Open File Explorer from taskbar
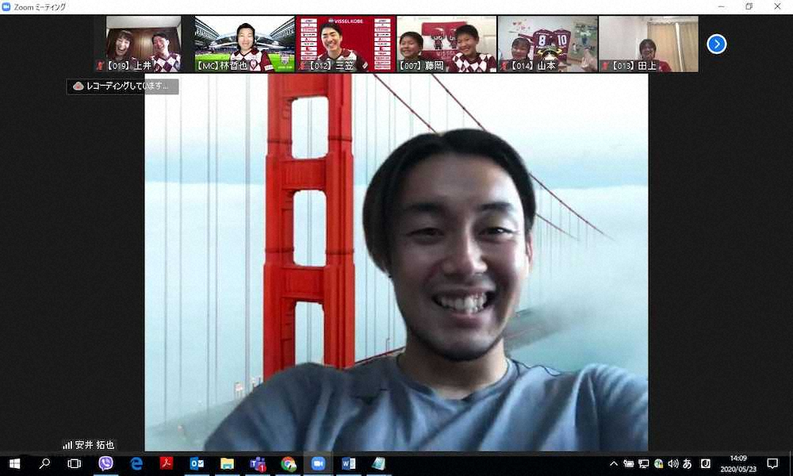 (228, 463)
